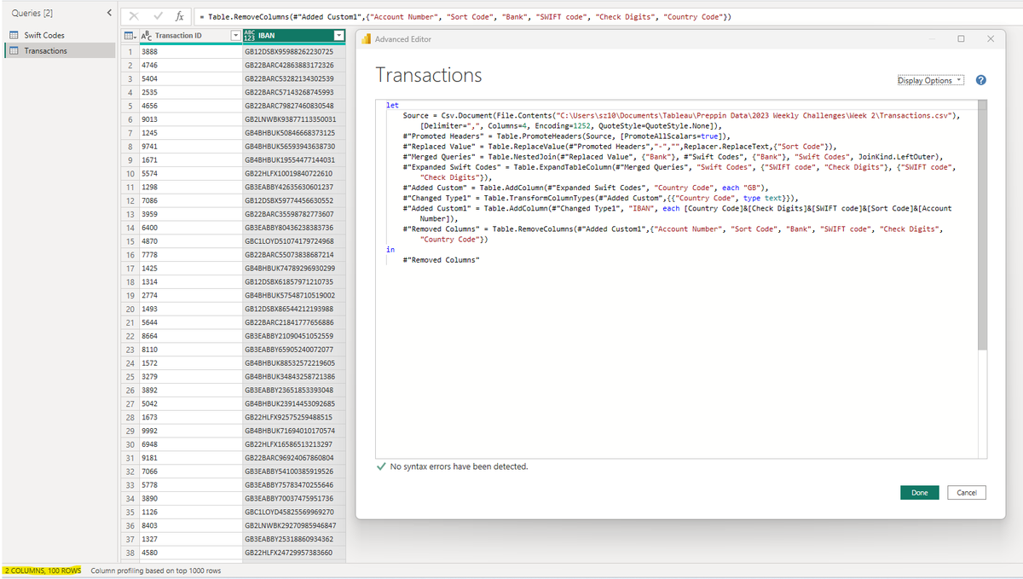Select row number 38 header

tap(130, 552)
